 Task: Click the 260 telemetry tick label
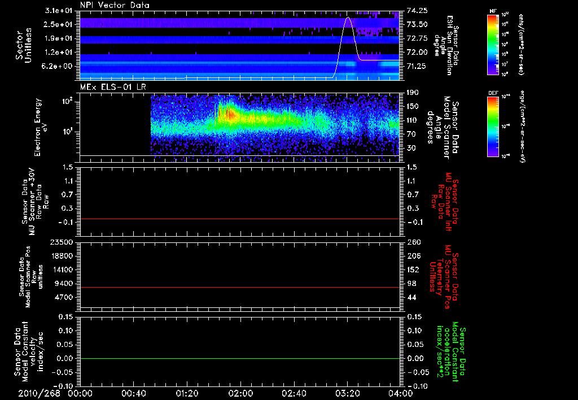(414, 242)
